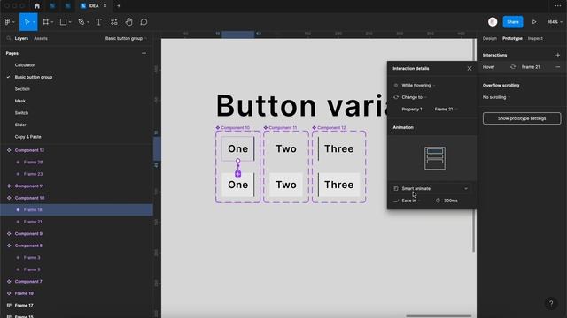Select the Move tool
567x318 pixels.
coord(27,22)
